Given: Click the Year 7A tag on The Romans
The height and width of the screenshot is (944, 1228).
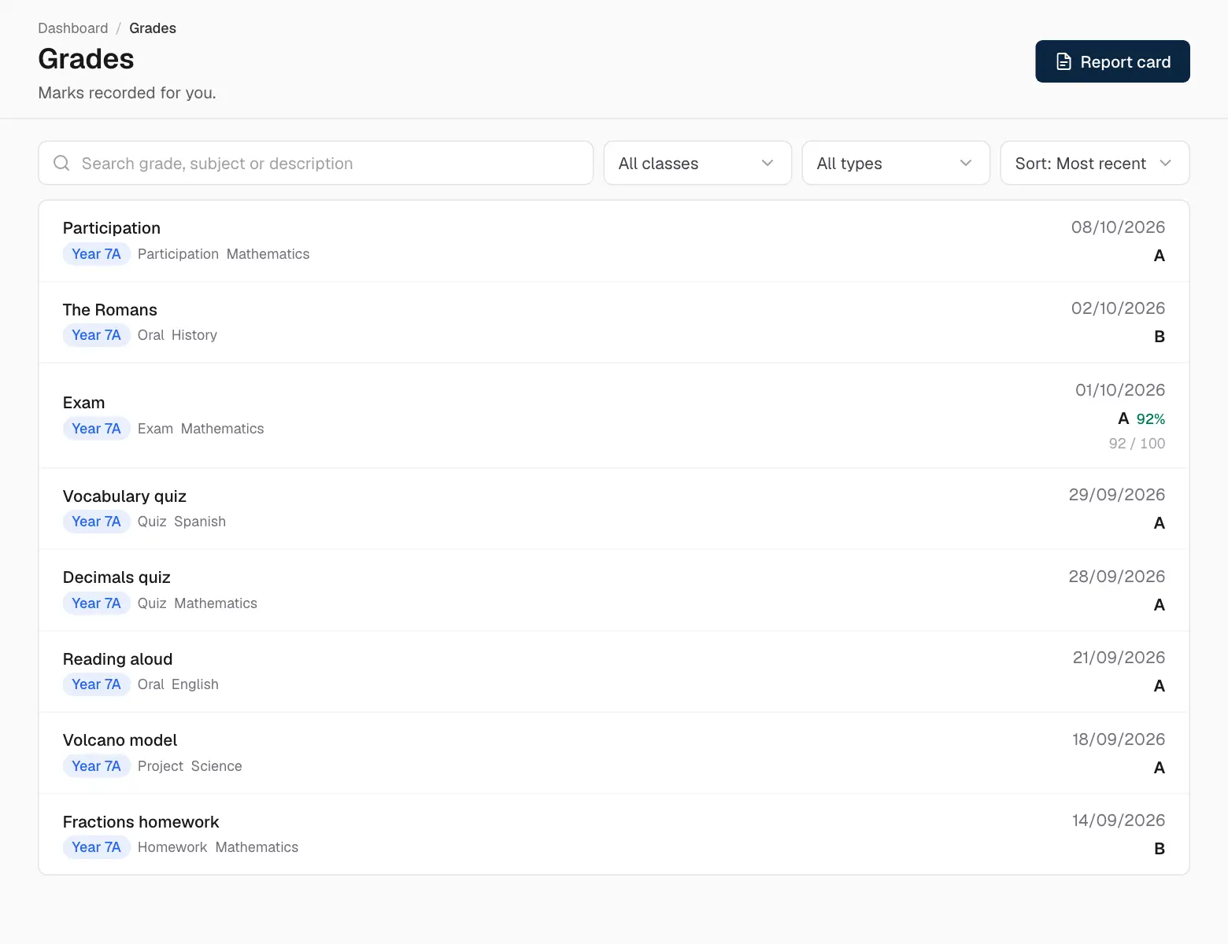Looking at the screenshot, I should point(96,335).
